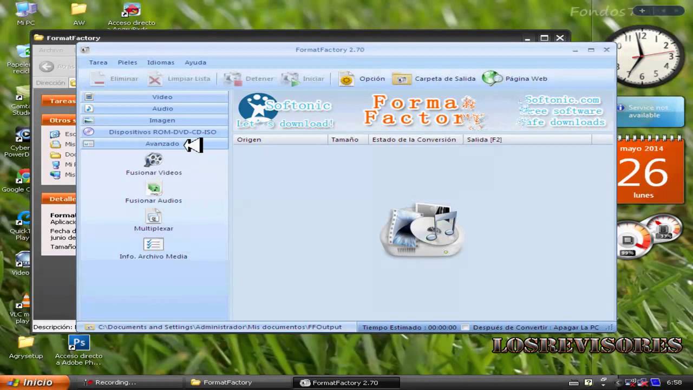Viewport: 693px width, 390px height.
Task: Select the Google Chrome desktop icon
Action: pyautogui.click(x=21, y=180)
